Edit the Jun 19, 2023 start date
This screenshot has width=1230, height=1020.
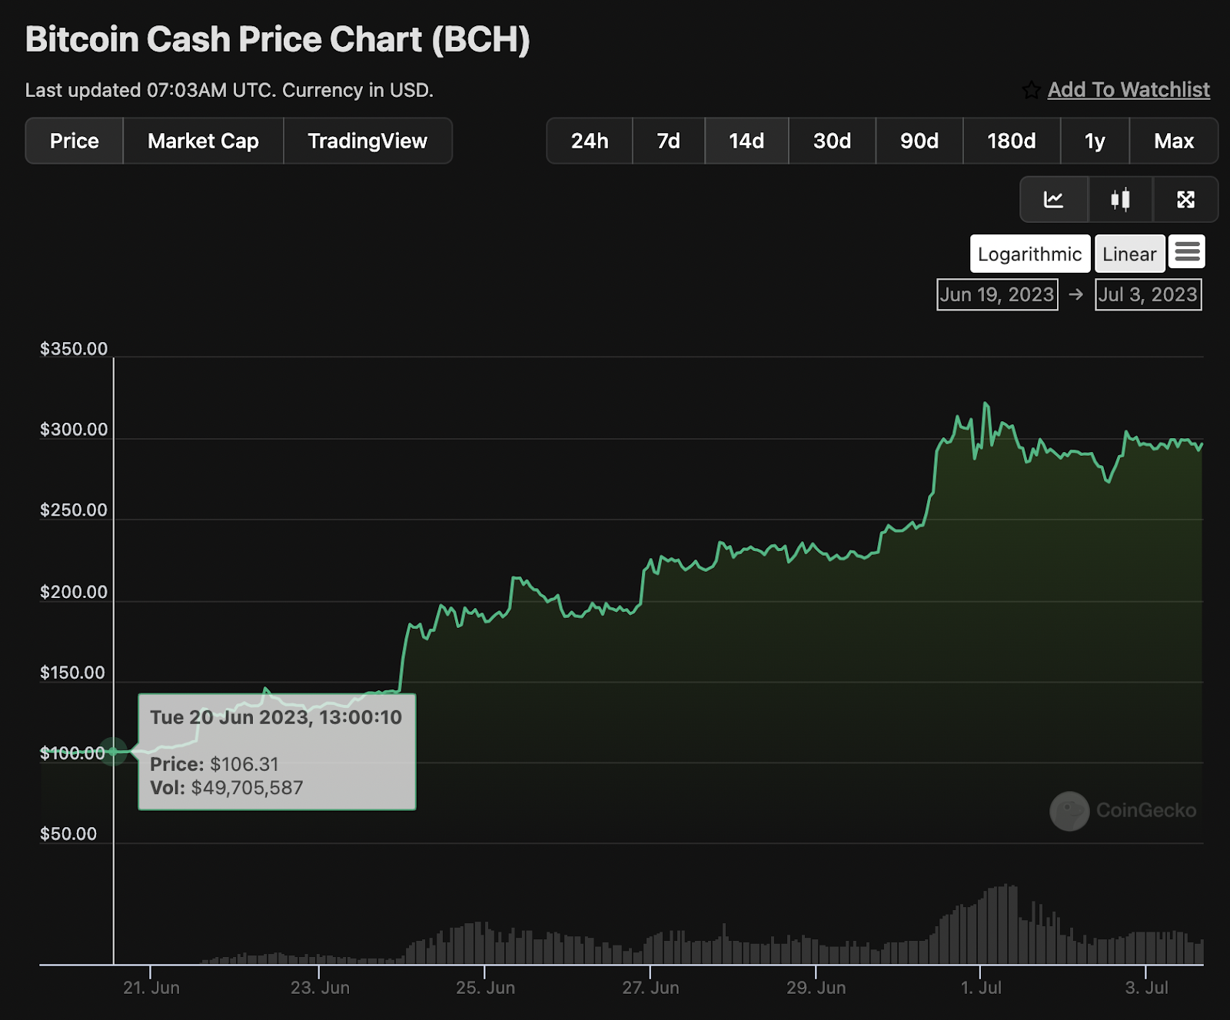pos(996,294)
